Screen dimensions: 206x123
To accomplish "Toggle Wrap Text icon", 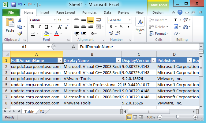I will pos(98,20).
